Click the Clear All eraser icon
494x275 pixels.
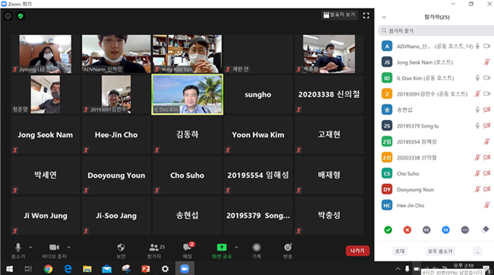click(486, 229)
